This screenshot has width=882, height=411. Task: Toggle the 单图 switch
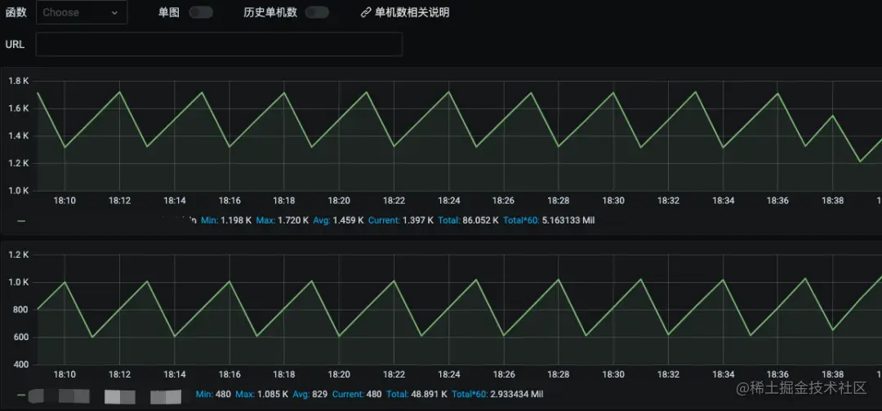tap(201, 12)
